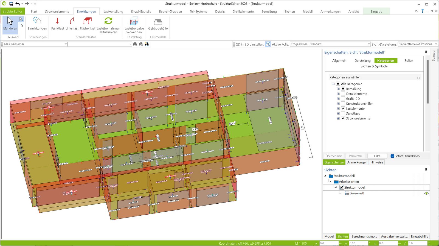Pin the Sichten panel
Image resolution: width=439 pixels, height=246 pixels.
coord(426,170)
